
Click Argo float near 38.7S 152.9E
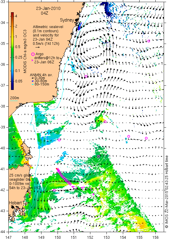coord(105,122)
